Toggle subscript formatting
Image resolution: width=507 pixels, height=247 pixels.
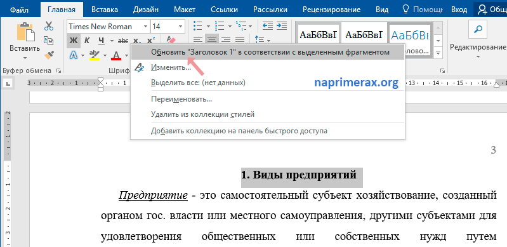point(136,41)
